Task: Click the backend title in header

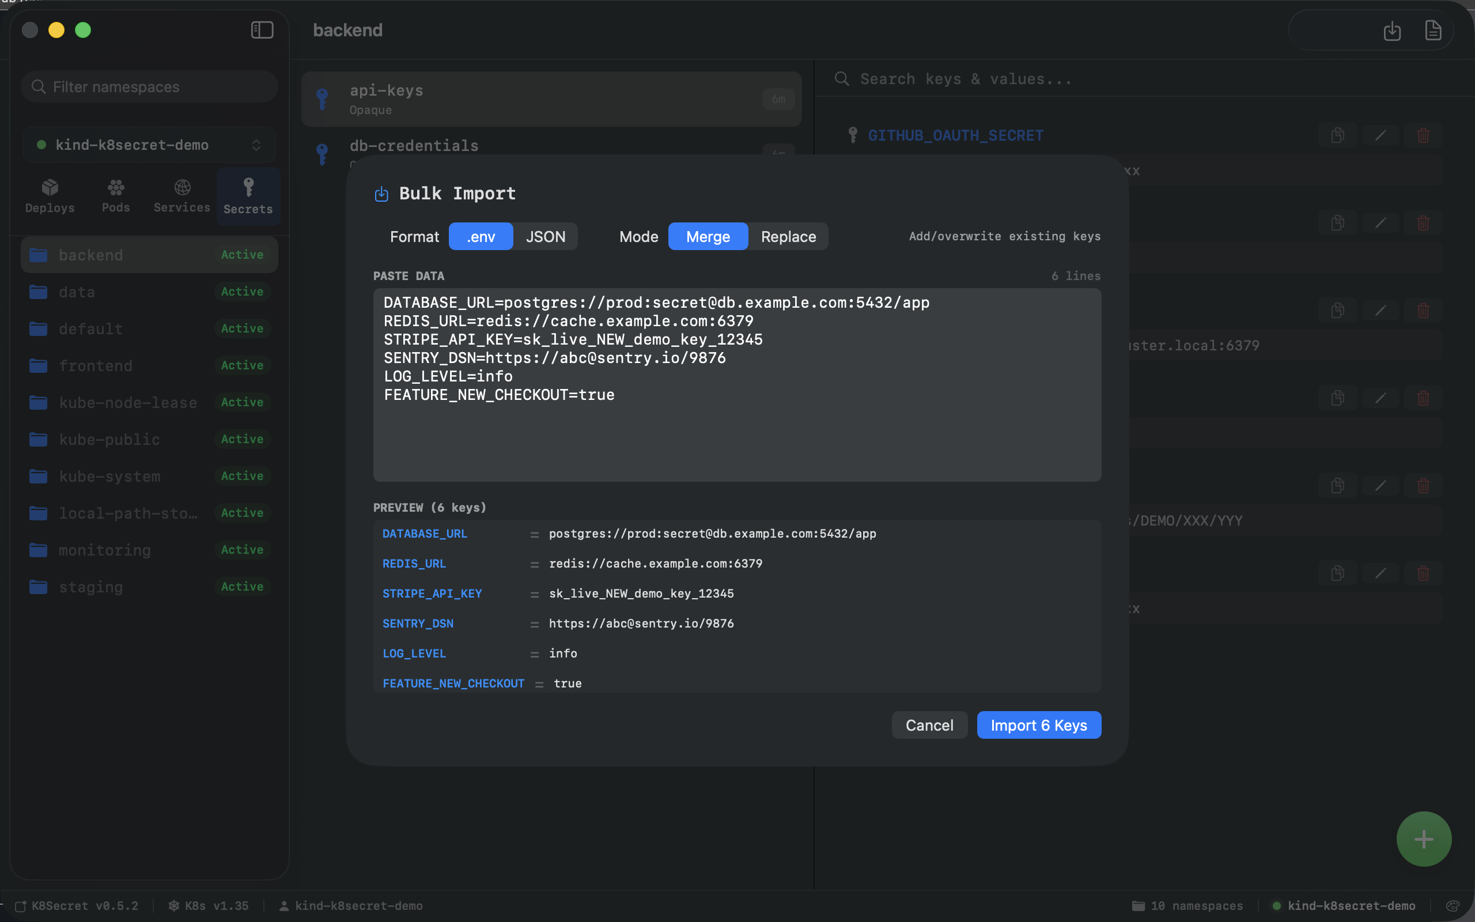Action: tap(347, 30)
